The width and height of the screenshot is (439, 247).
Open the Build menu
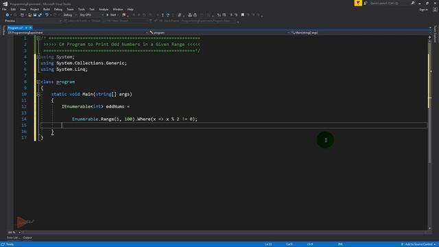47,9
